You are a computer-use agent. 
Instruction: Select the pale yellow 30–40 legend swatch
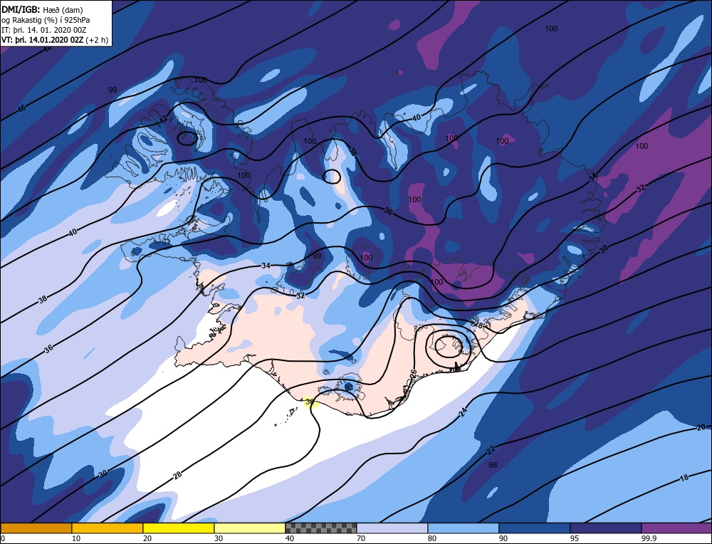(x=250, y=528)
